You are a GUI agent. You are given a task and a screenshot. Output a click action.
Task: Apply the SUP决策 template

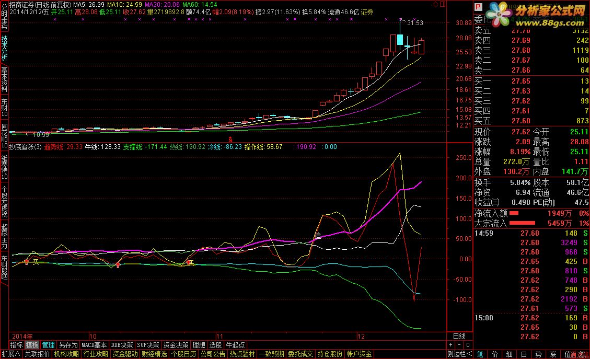[x=148, y=345]
